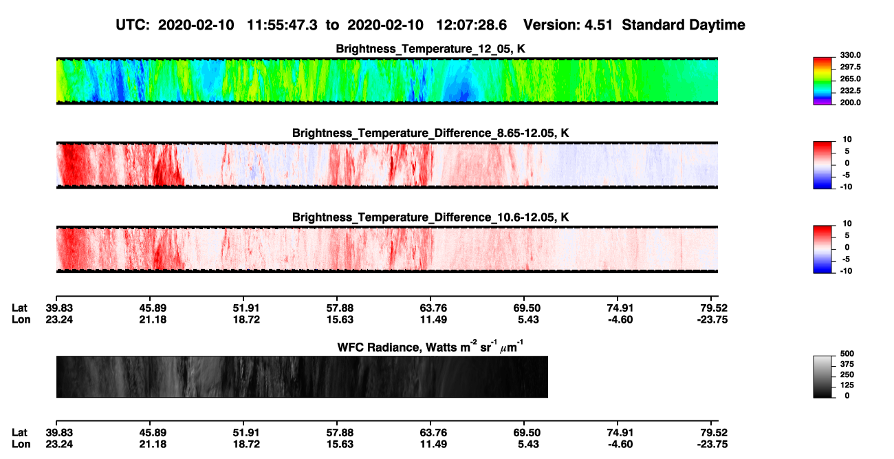This screenshot has height=459, width=894.
Task: Click the 330.0 colorbar tick label
Action: click(x=851, y=55)
